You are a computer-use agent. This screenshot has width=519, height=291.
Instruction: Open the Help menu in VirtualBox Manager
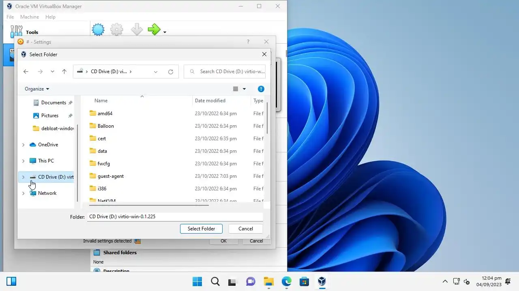pyautogui.click(x=50, y=17)
